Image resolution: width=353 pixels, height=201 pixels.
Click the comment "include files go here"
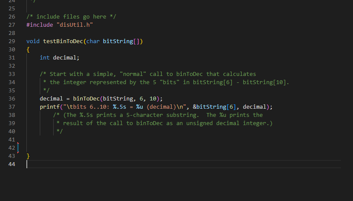[x=71, y=17]
